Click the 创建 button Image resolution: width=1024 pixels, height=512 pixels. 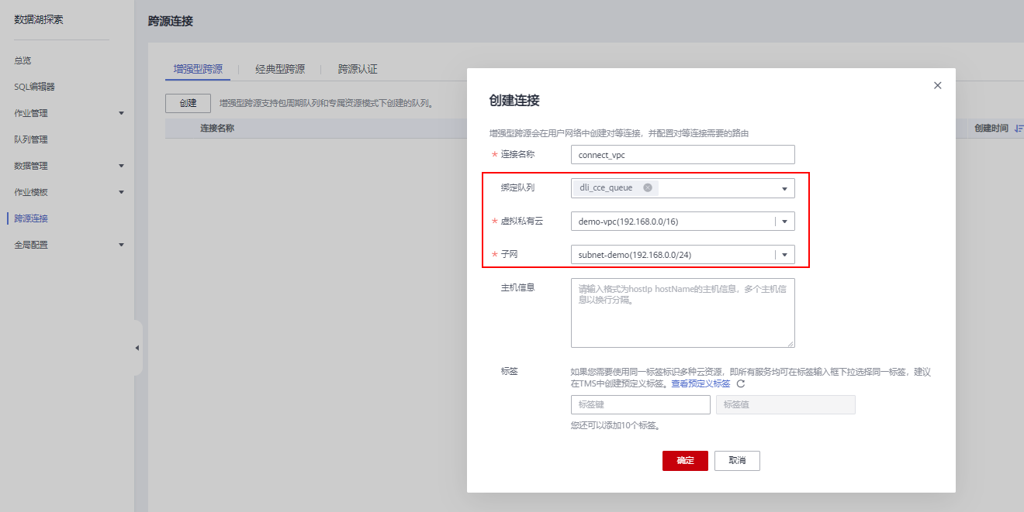(x=188, y=103)
